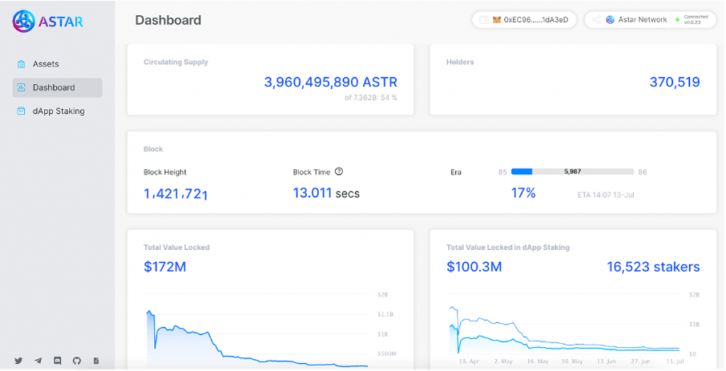Click the wallet icon in address pill

484,20
